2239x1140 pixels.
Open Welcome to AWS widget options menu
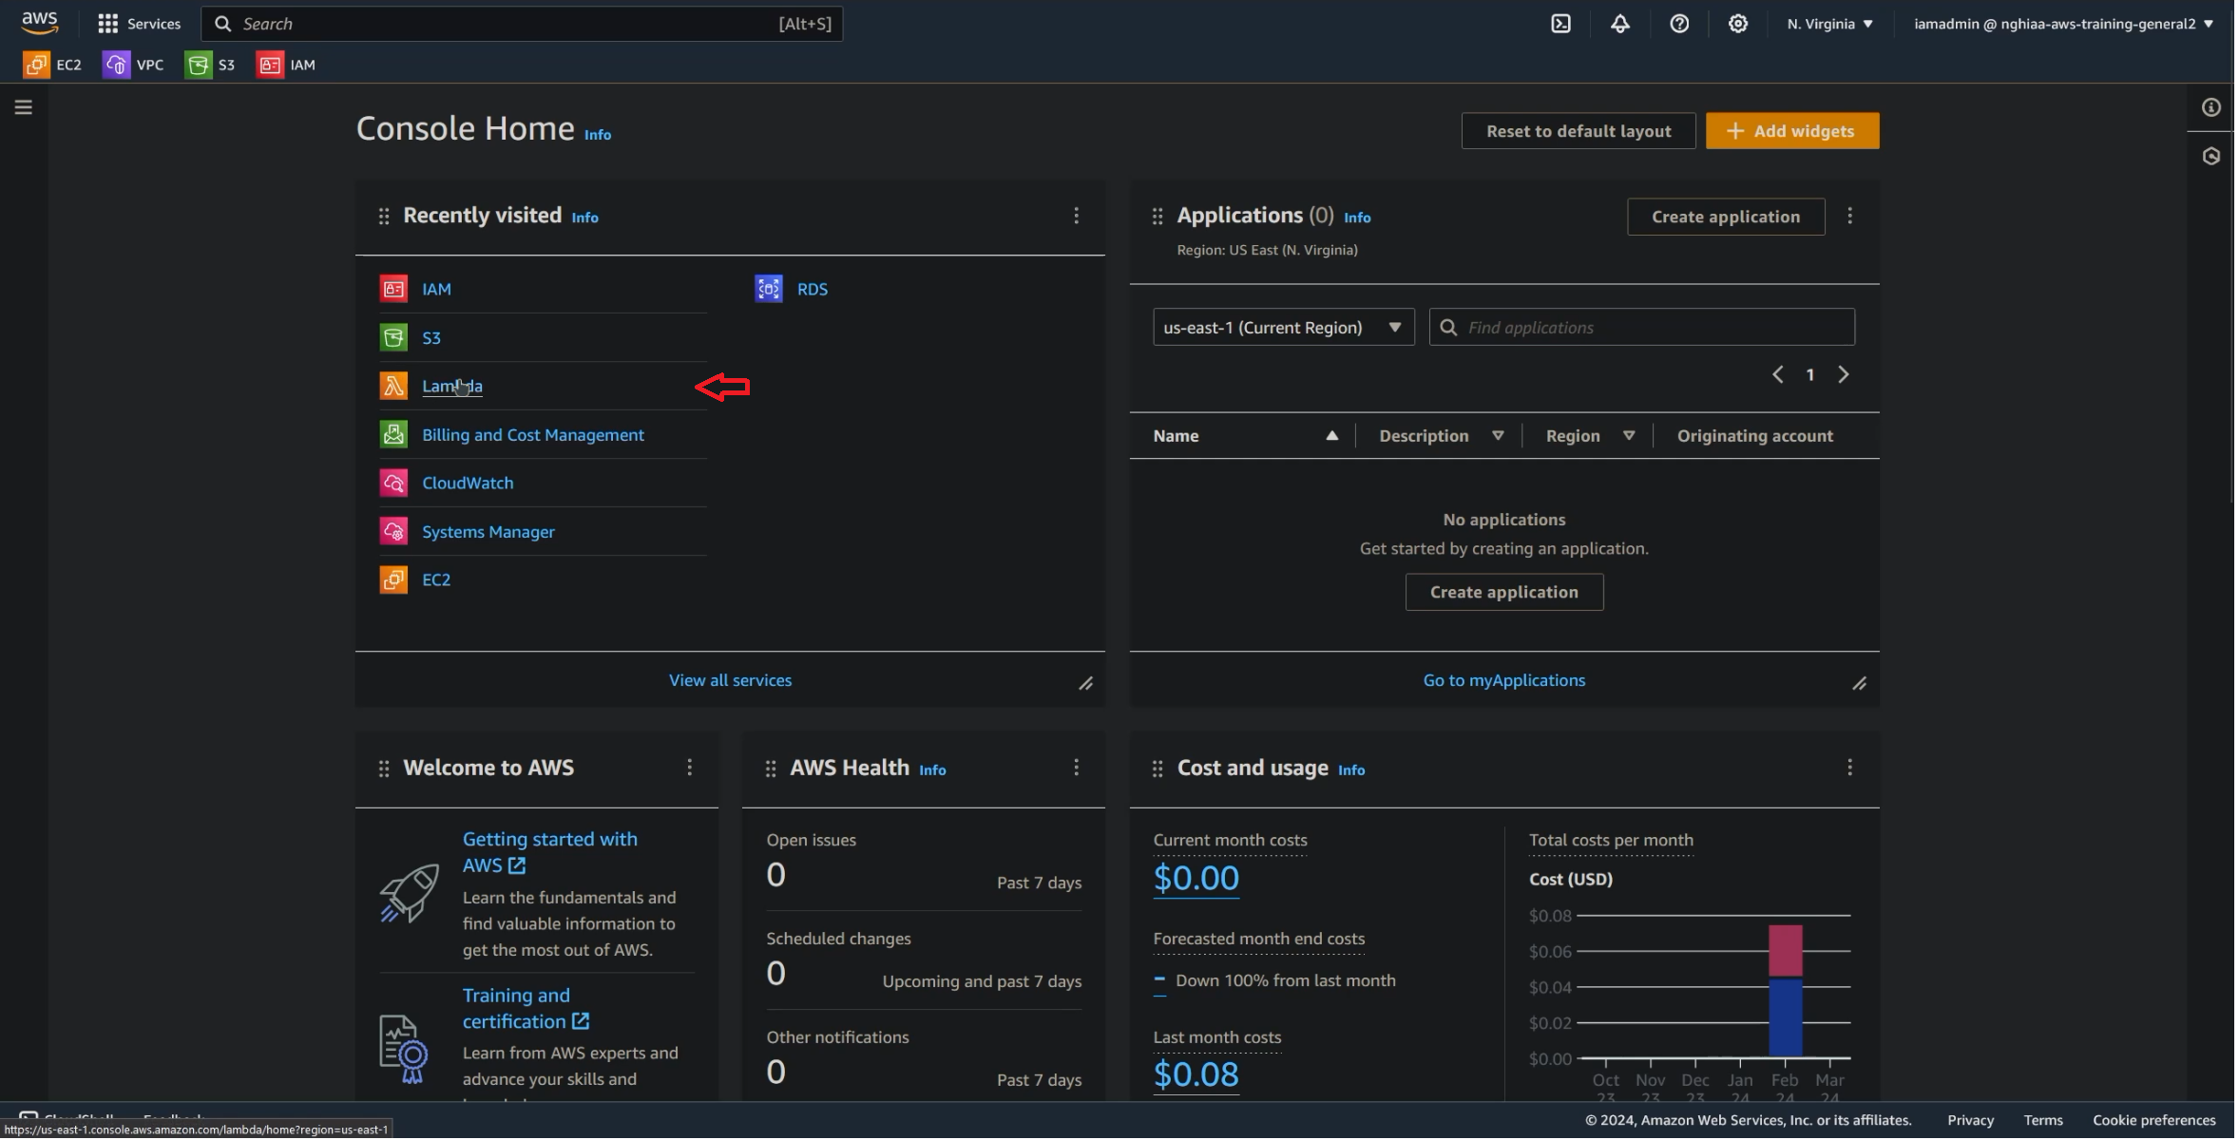tap(690, 767)
